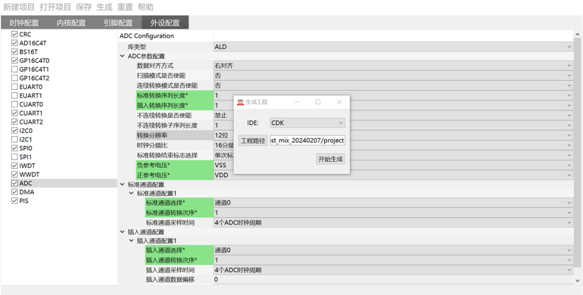
Task: Open the 标准通道采样时间 dropdown
Action: [x=394, y=223]
